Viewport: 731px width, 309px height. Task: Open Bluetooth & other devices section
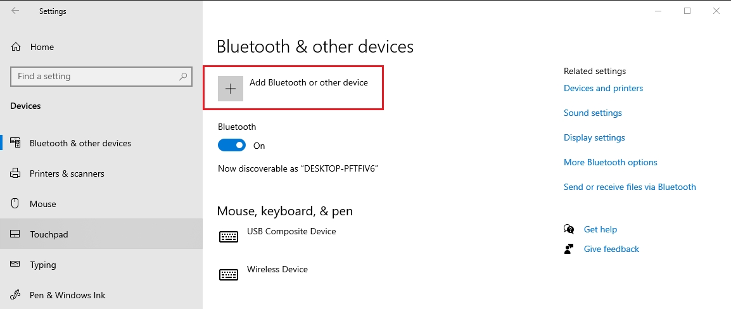pyautogui.click(x=80, y=143)
